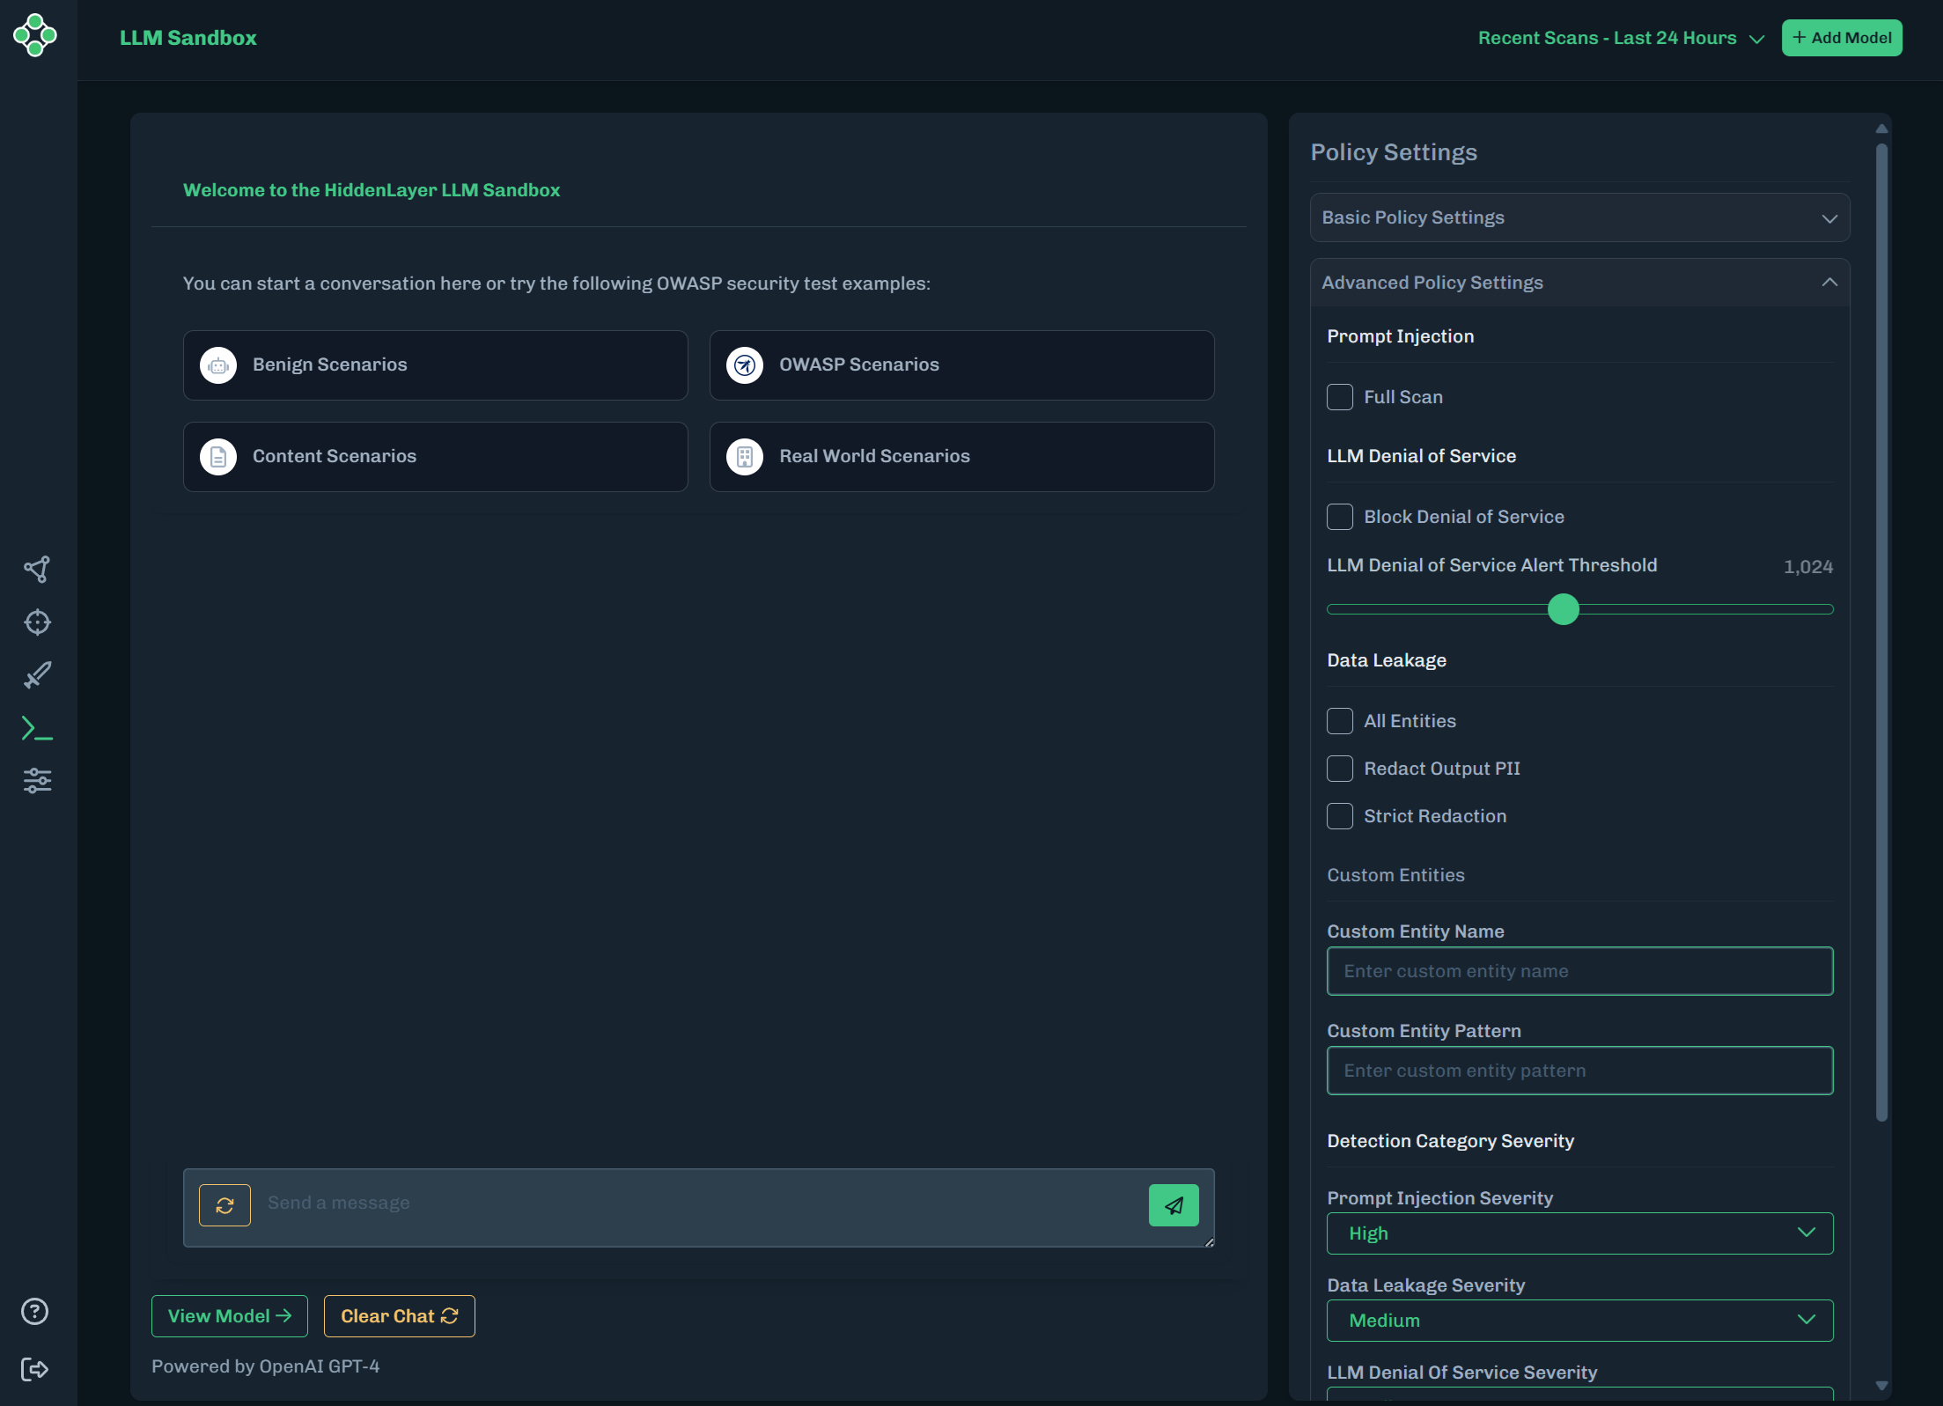The width and height of the screenshot is (1943, 1406).
Task: Select the Benign Scenarios option
Action: click(x=435, y=365)
